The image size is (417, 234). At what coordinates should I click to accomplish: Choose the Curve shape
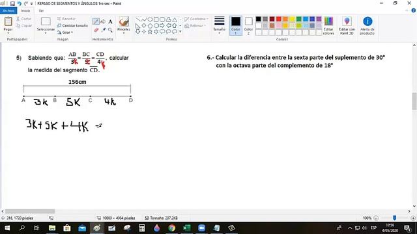(144, 19)
